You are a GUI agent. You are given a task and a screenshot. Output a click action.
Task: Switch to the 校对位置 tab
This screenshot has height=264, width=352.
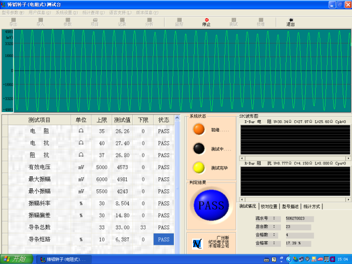point(269,206)
